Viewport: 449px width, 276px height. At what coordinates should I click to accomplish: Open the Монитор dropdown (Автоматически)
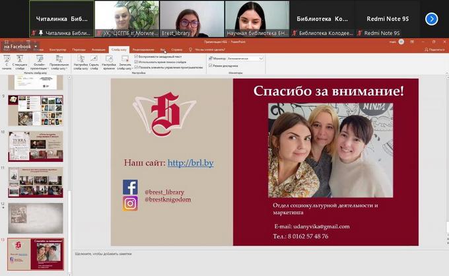coord(245,58)
